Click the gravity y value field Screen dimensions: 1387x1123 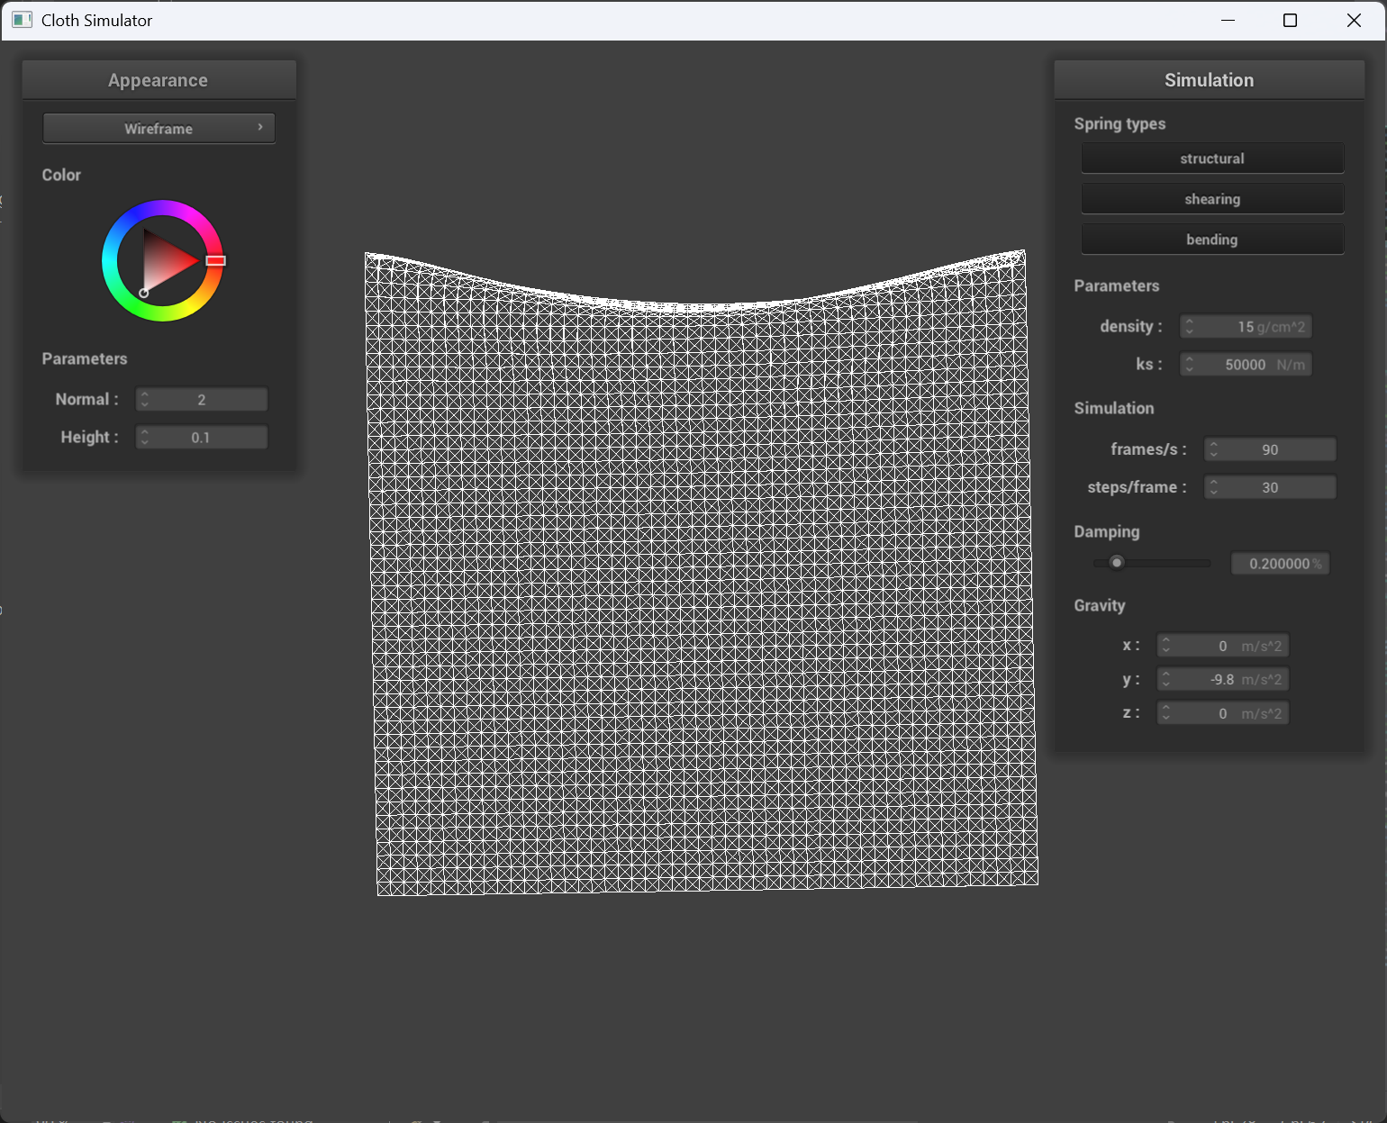pyautogui.click(x=1222, y=680)
